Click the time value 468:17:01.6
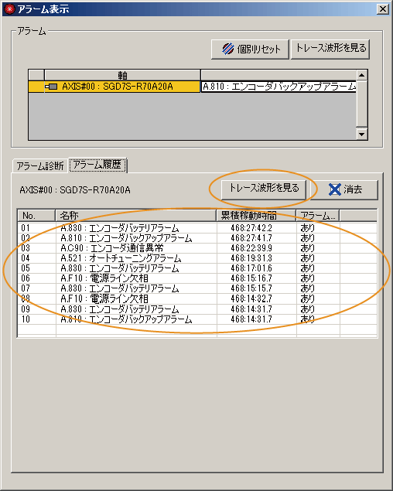 click(251, 268)
